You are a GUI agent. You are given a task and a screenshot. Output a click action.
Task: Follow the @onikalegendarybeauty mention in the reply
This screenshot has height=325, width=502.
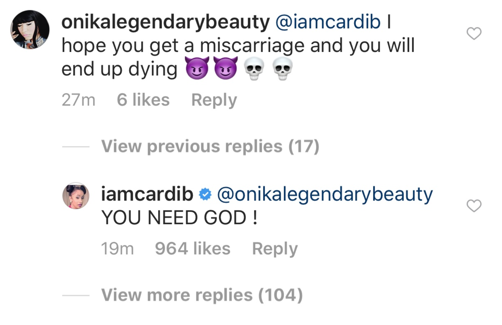325,194
